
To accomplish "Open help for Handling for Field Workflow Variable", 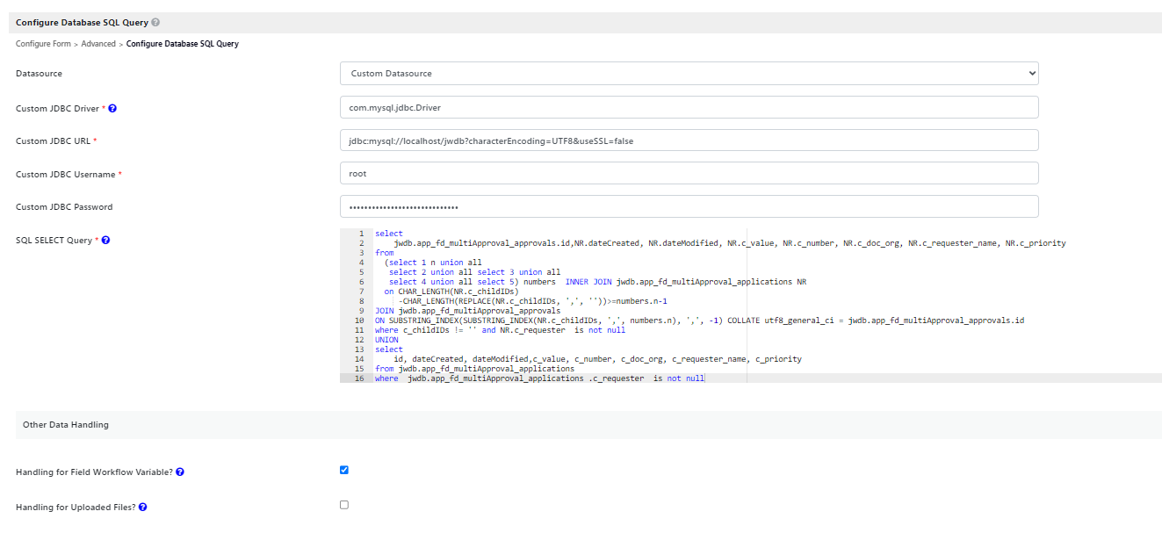I will [x=180, y=472].
